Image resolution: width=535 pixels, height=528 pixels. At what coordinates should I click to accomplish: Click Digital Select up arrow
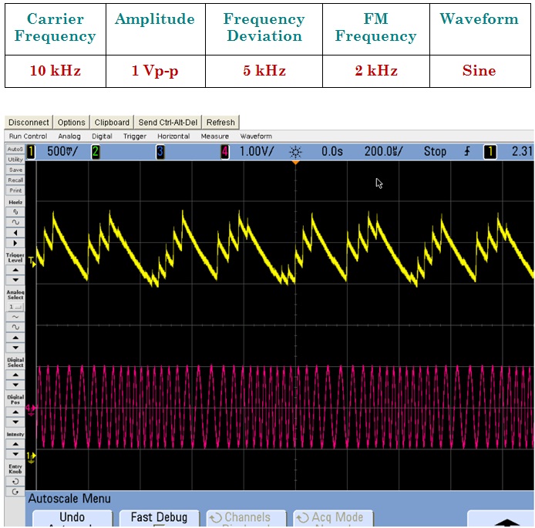[15, 375]
